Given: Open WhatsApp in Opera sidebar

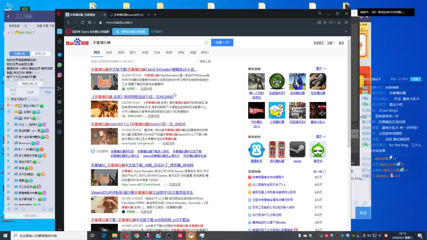Looking at the screenshot, I should (59, 65).
